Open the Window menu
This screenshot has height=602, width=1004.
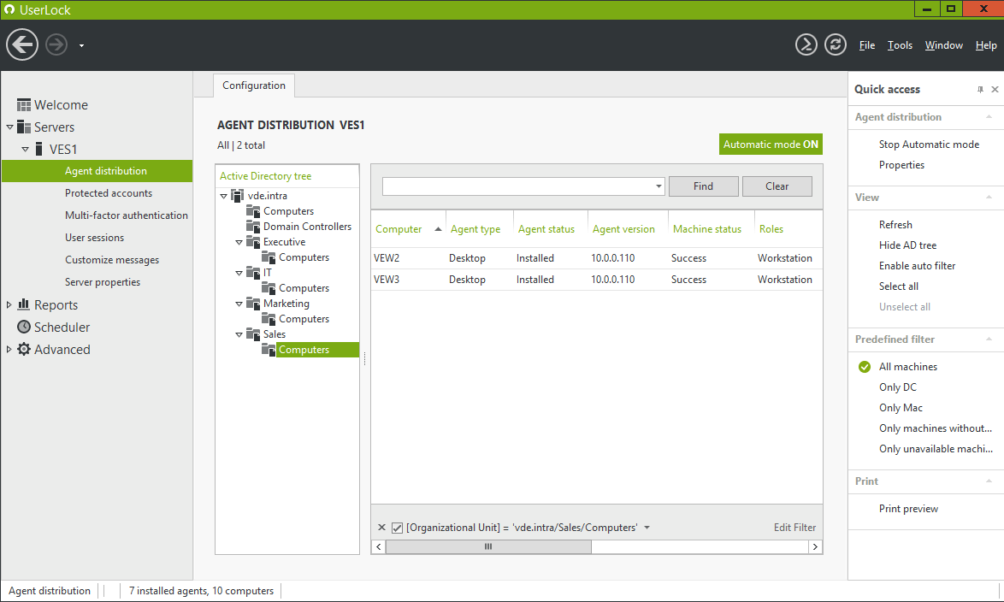pyautogui.click(x=944, y=44)
